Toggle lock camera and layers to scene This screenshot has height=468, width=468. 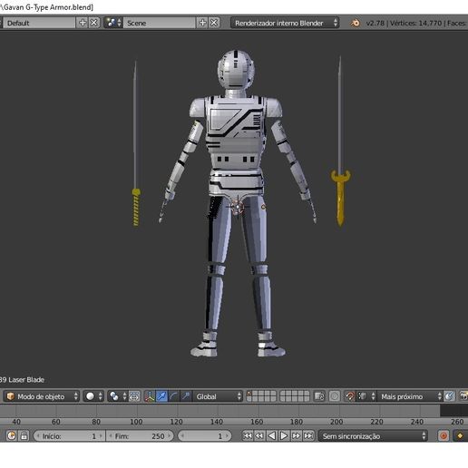pyautogui.click(x=319, y=396)
